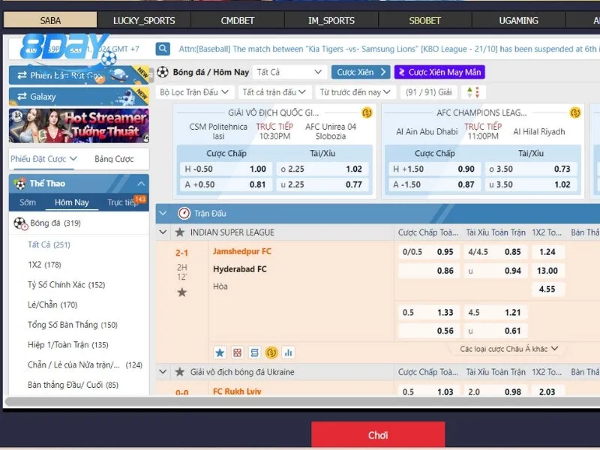
Task: Select Lẻ/Chẵn (170) market
Action: tap(52, 304)
